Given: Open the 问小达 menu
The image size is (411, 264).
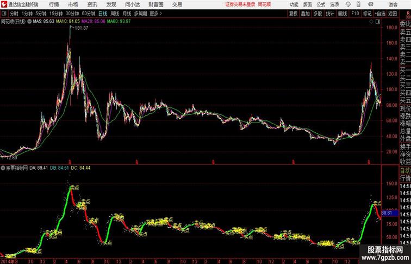Looking at the screenshot, I should (x=132, y=4).
